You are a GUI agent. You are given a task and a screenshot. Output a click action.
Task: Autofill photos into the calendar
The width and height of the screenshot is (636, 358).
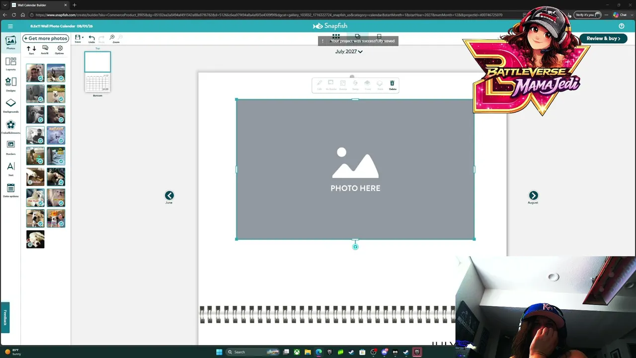(x=45, y=50)
